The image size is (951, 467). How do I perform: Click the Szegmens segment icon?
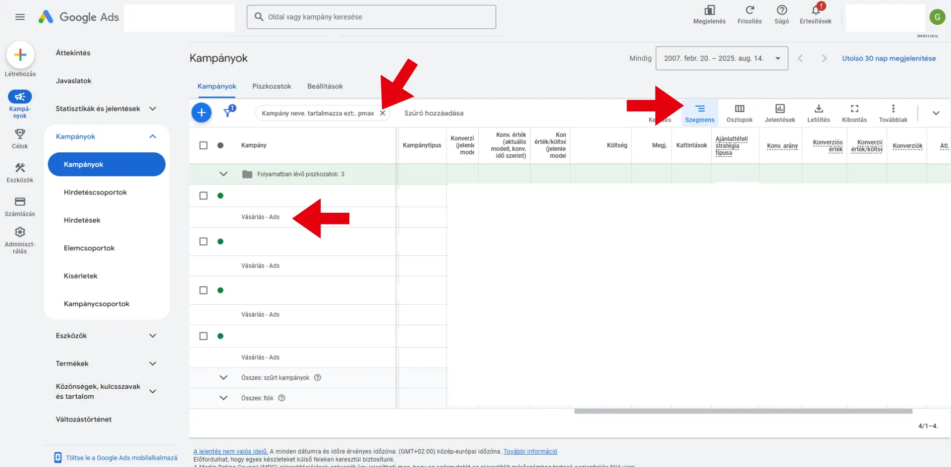coord(699,109)
